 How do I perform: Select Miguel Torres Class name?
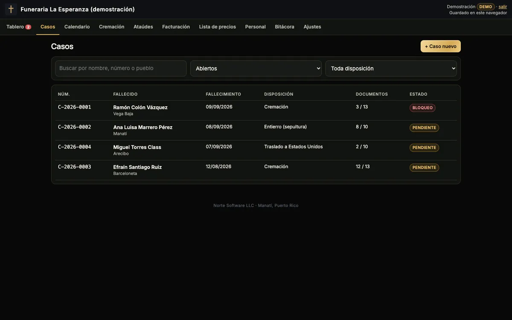tap(137, 147)
